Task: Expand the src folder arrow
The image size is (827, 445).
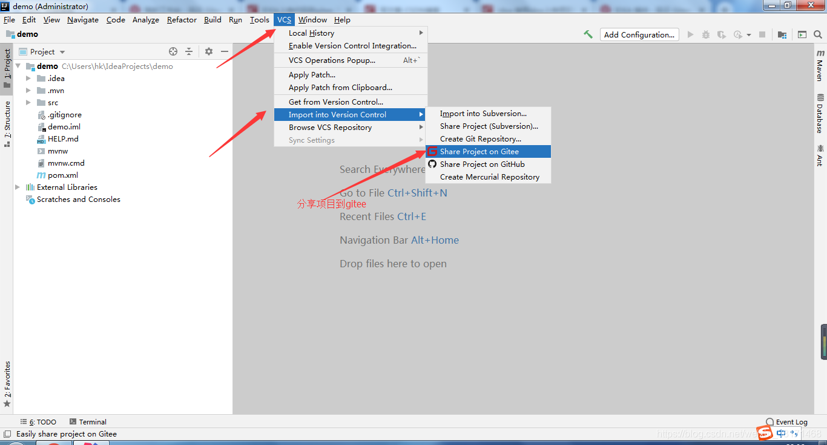Action: (x=28, y=102)
